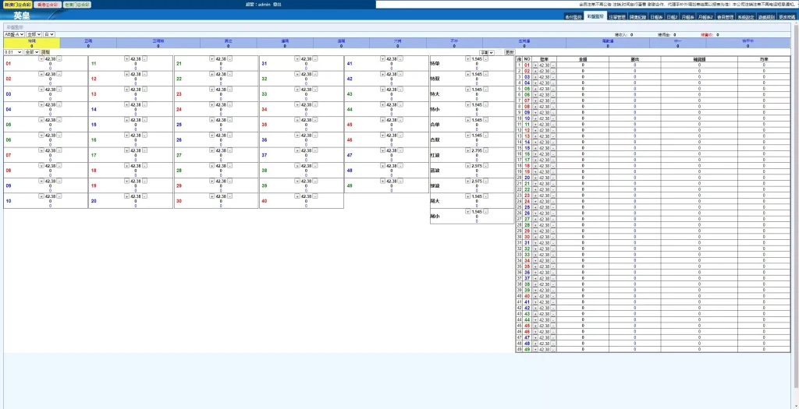Decrease the 特小 odds of 1.945

pos(485,105)
